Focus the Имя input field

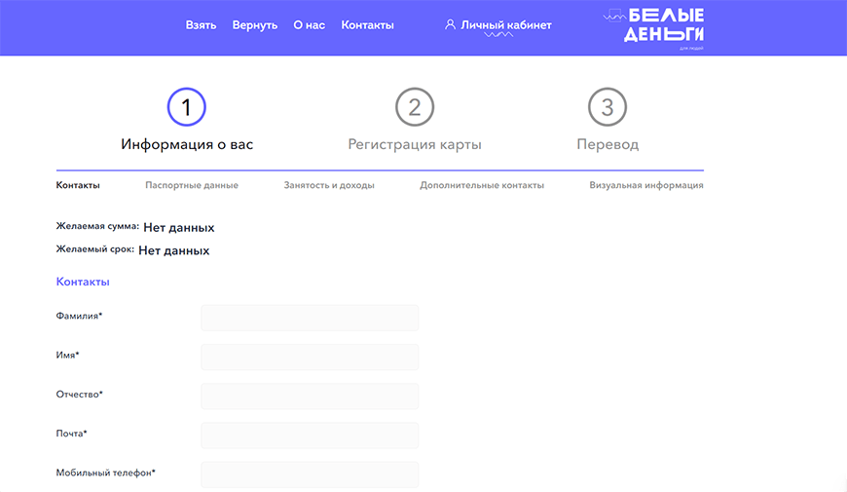310,357
